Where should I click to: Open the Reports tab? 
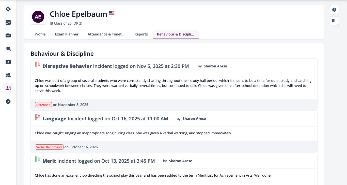[141, 34]
